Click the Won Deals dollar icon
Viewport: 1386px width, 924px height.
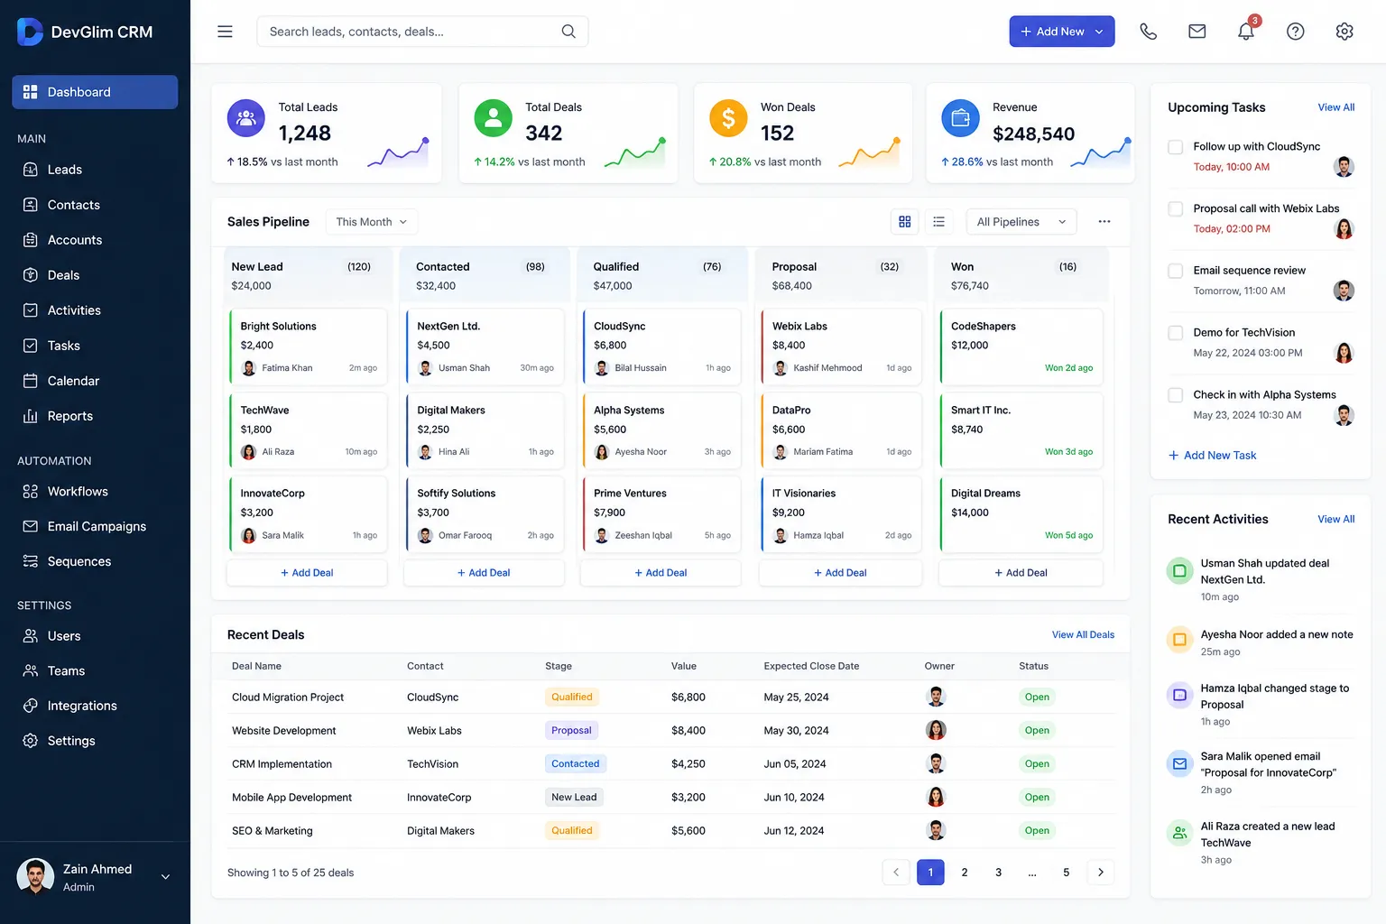pyautogui.click(x=728, y=118)
